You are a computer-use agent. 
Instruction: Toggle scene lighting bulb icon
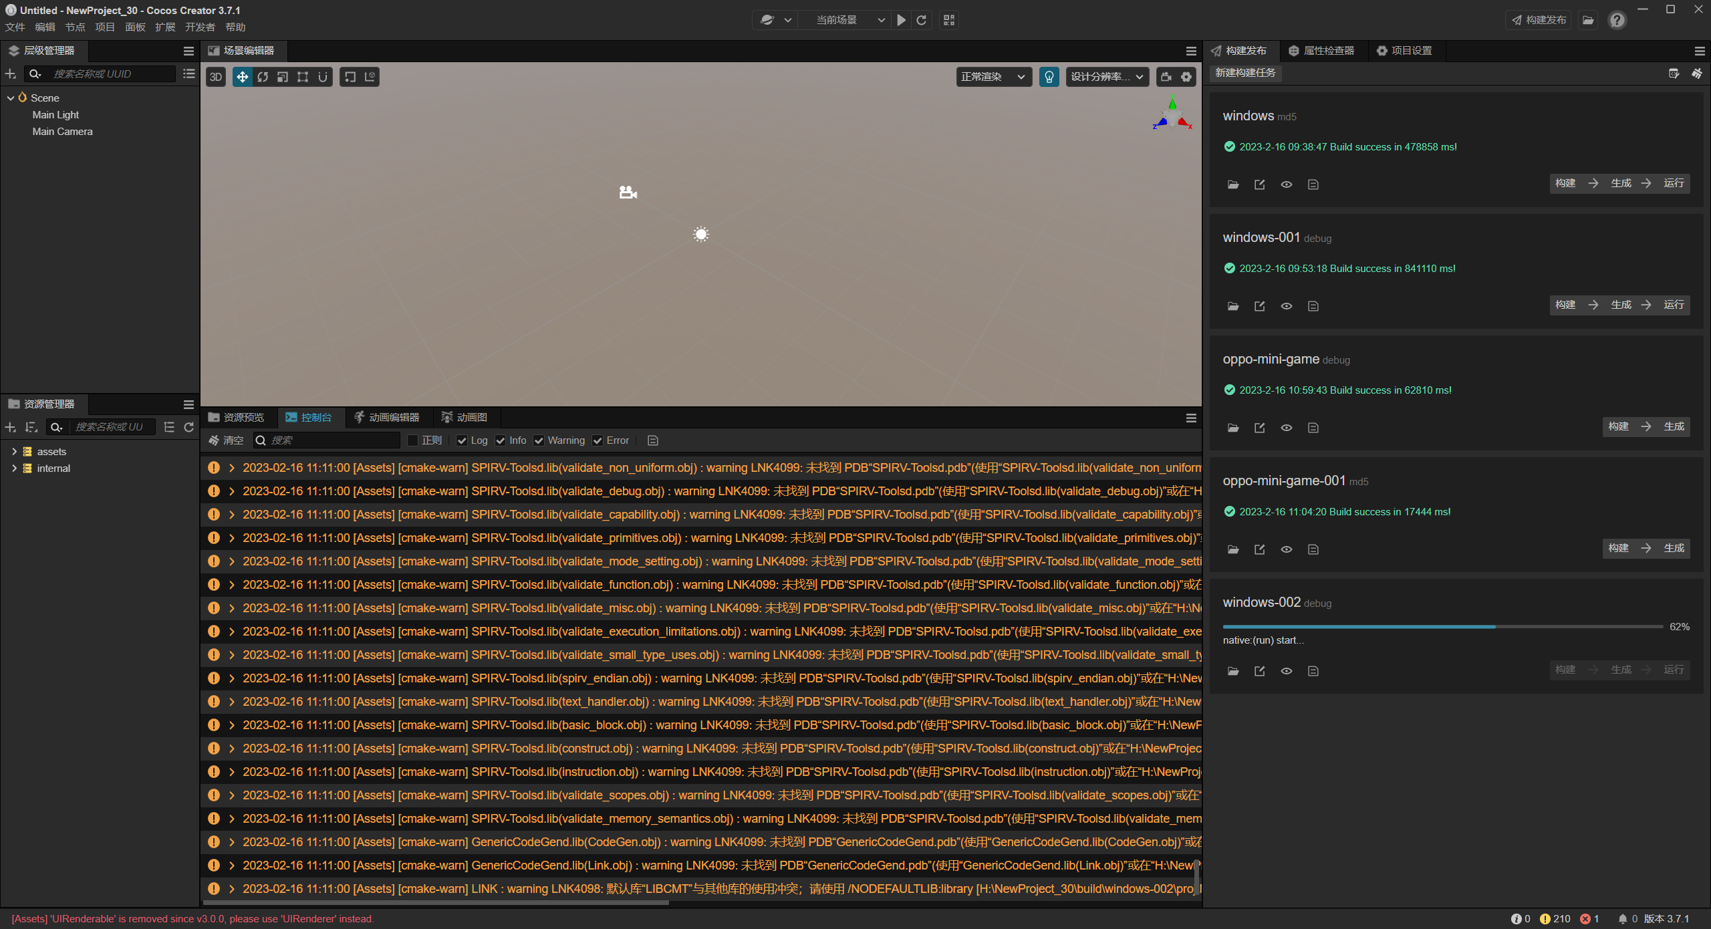pyautogui.click(x=1049, y=77)
